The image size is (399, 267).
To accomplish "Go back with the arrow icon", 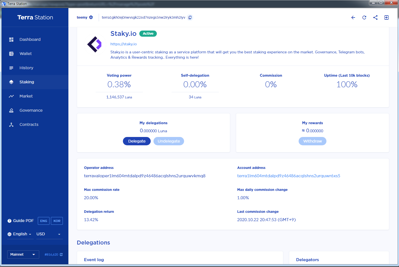I will click(353, 18).
